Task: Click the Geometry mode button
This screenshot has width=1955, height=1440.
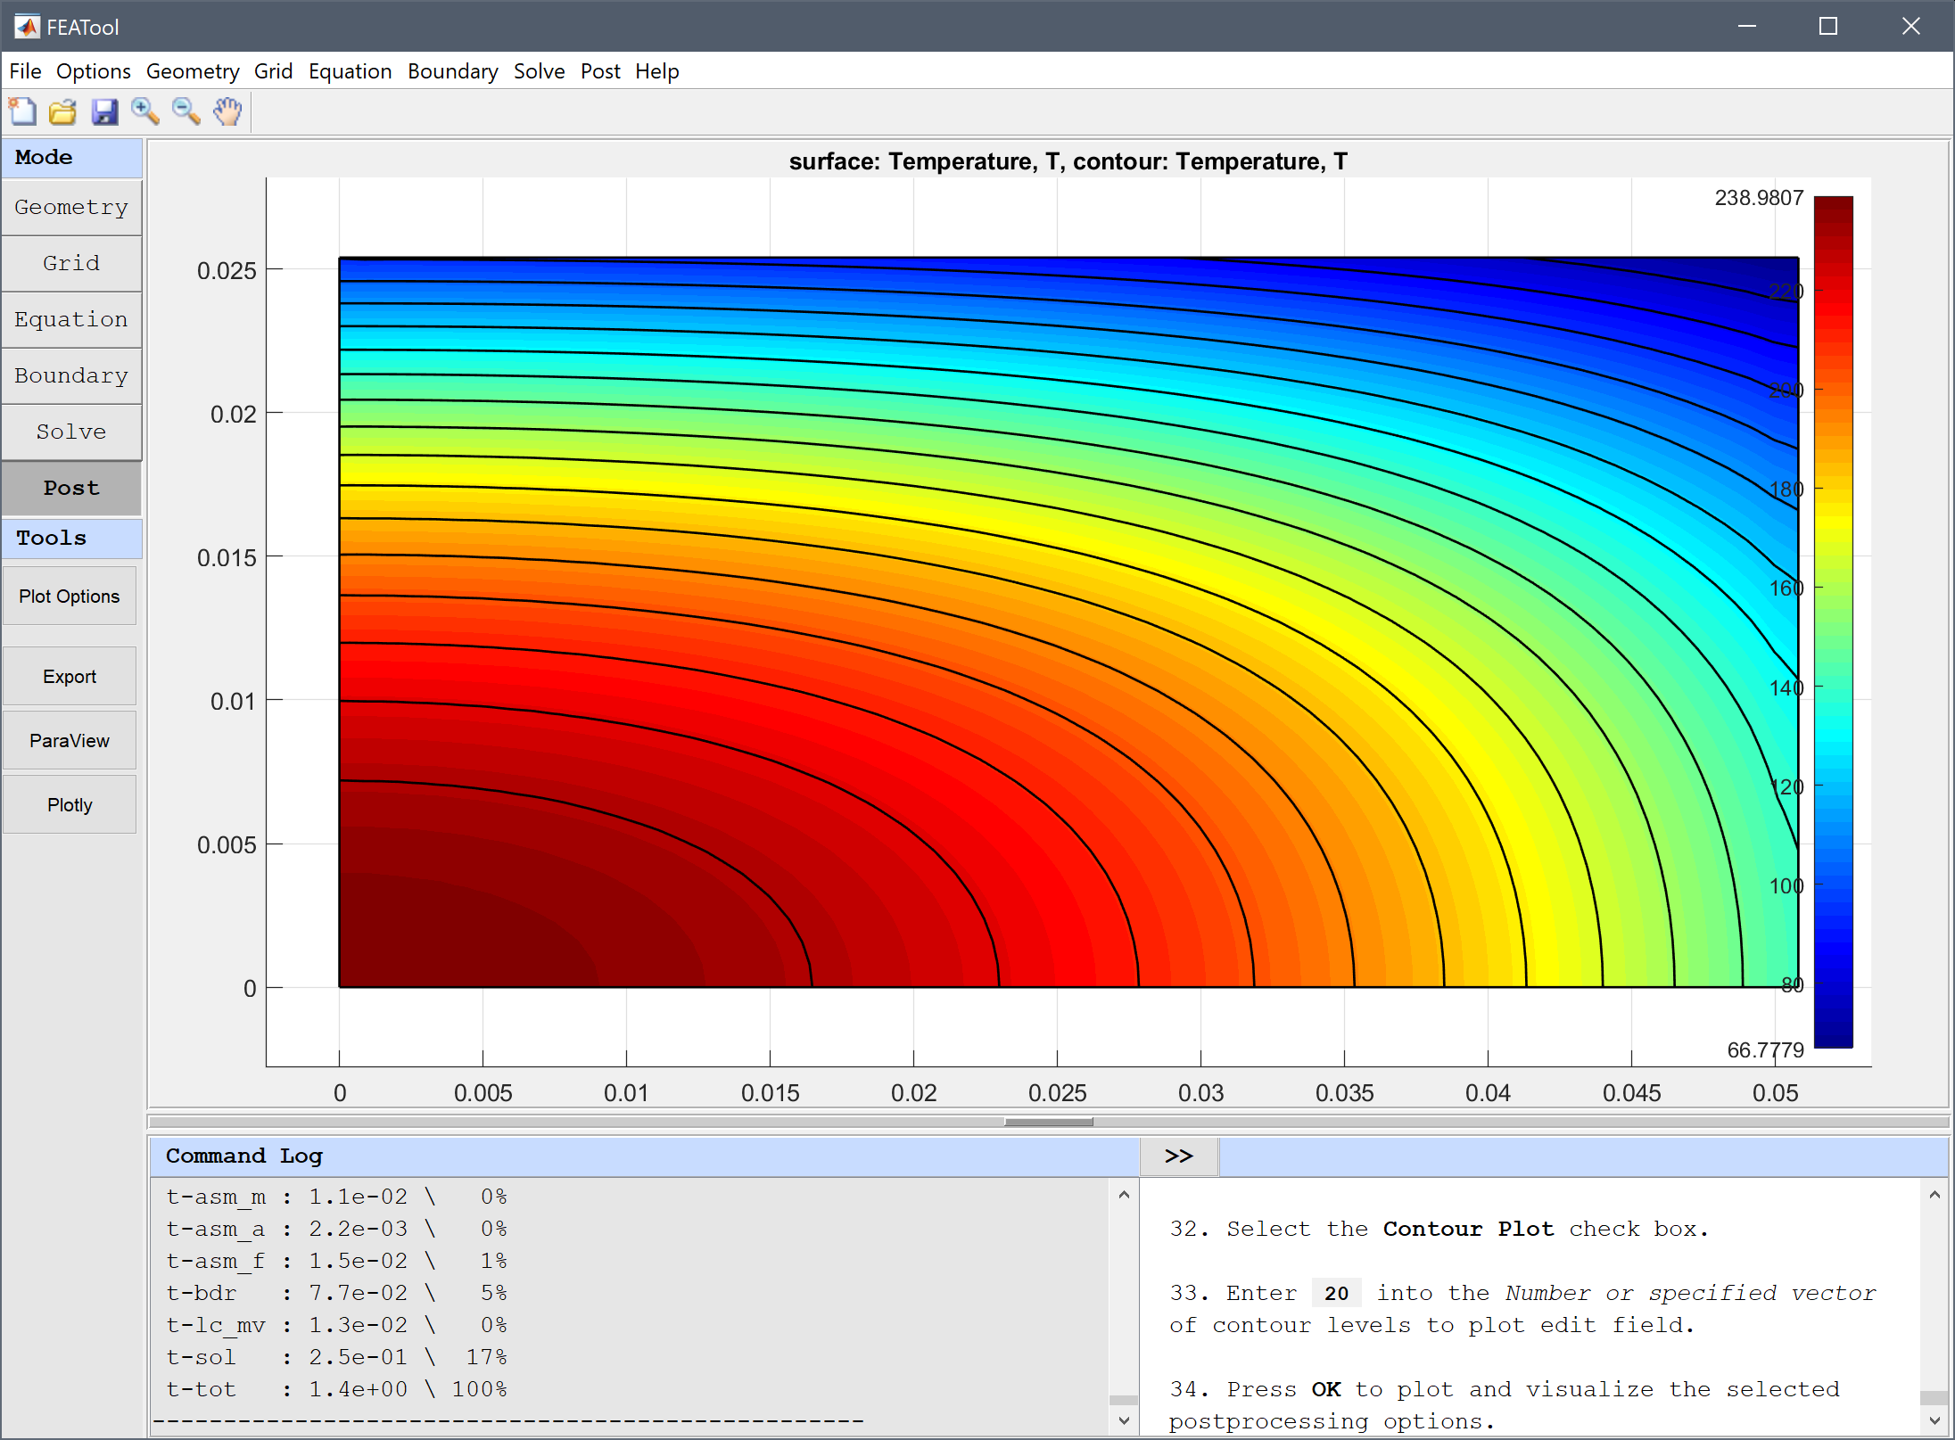Action: click(73, 206)
